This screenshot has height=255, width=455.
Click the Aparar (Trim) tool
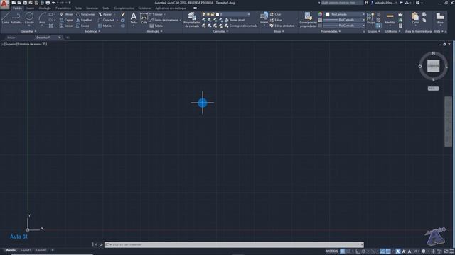coord(105,14)
